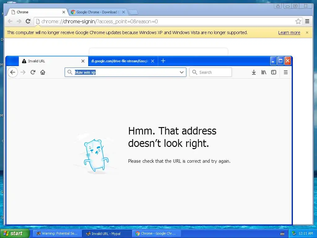Go back in the Chrome window

[x=10, y=21]
